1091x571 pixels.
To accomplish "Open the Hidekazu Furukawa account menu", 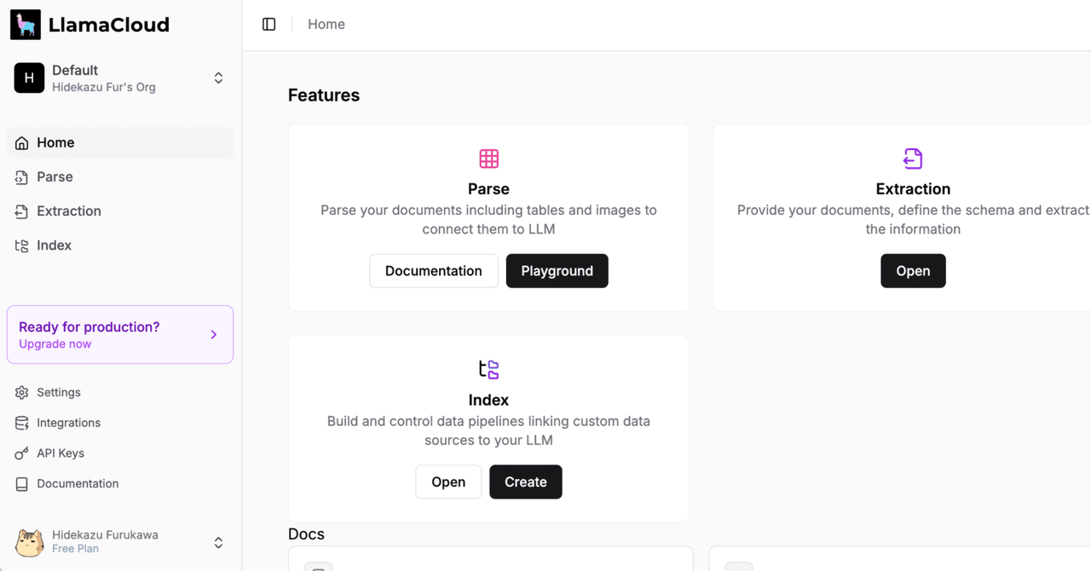I will pos(218,542).
